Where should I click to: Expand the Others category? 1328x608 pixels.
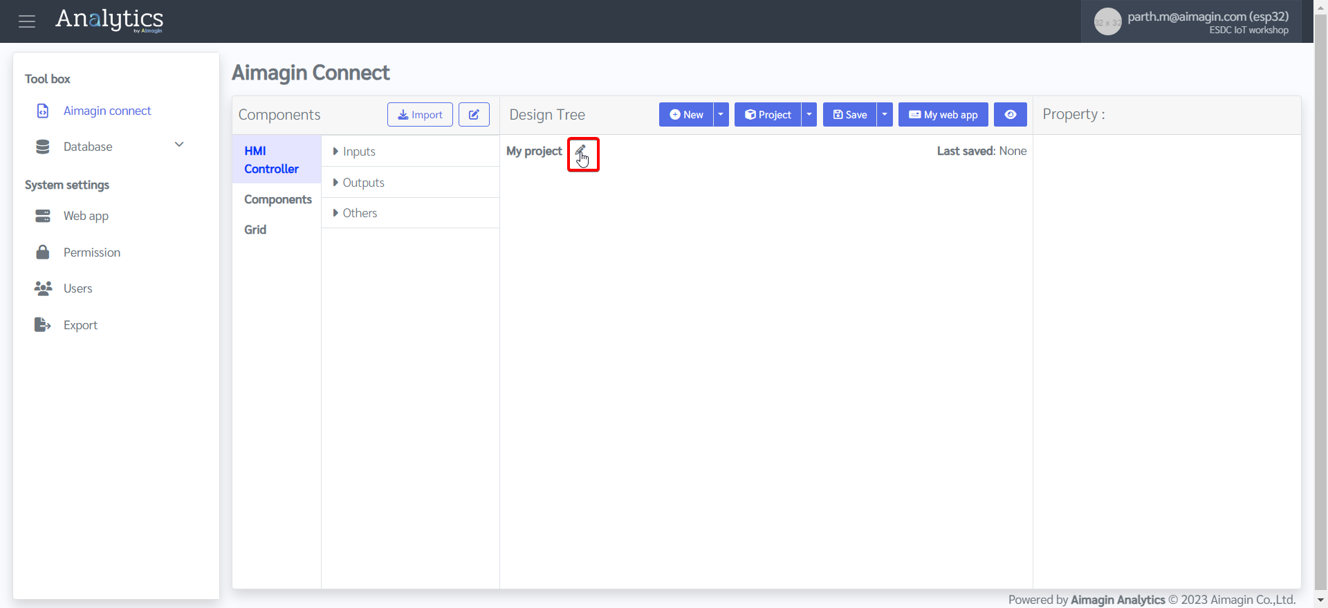[x=411, y=213]
